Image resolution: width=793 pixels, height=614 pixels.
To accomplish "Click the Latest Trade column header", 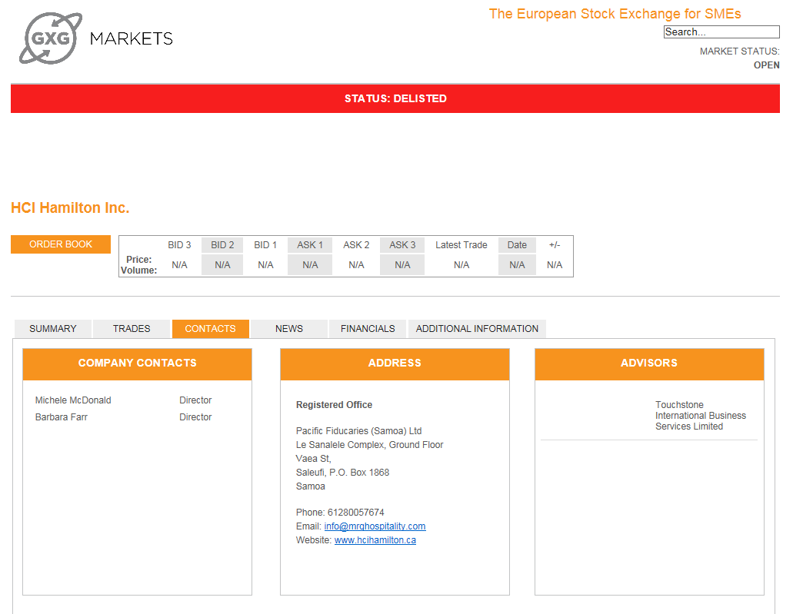I will point(461,245).
